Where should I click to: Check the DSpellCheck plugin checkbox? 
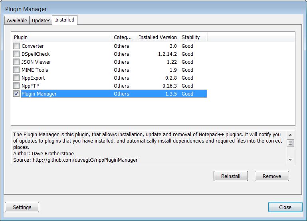pyautogui.click(x=16, y=54)
